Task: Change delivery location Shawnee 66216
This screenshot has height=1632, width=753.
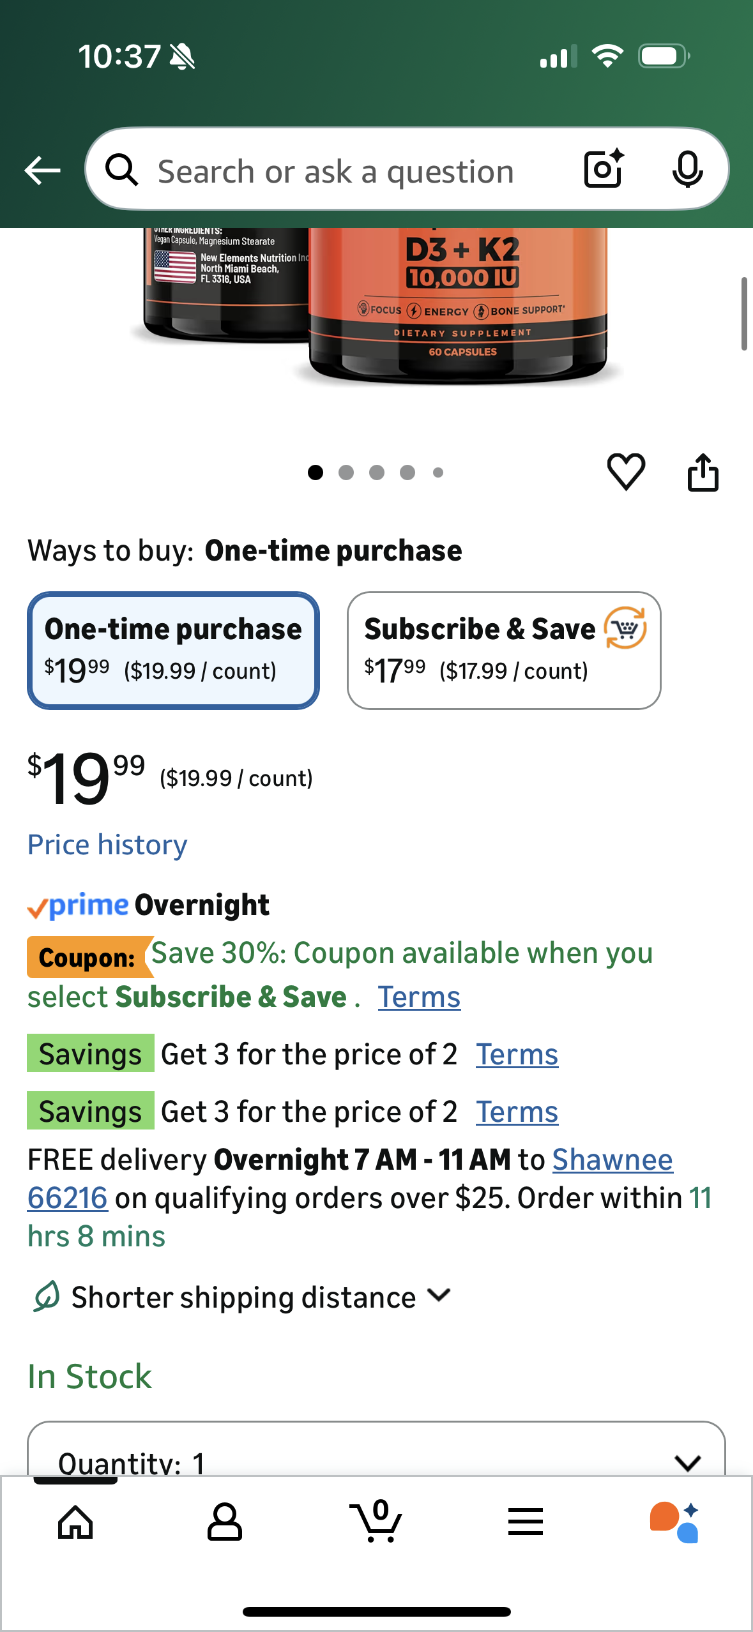Action: pos(612,1160)
